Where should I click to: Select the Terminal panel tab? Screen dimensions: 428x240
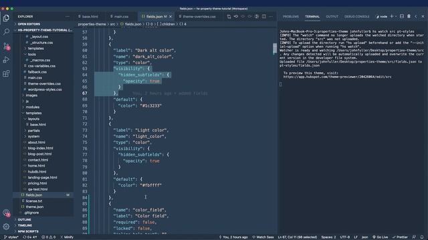pos(312,17)
